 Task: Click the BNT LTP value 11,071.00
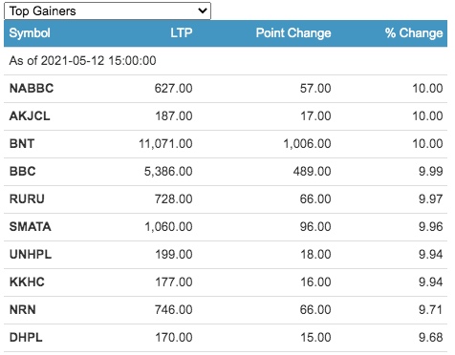pos(165,144)
